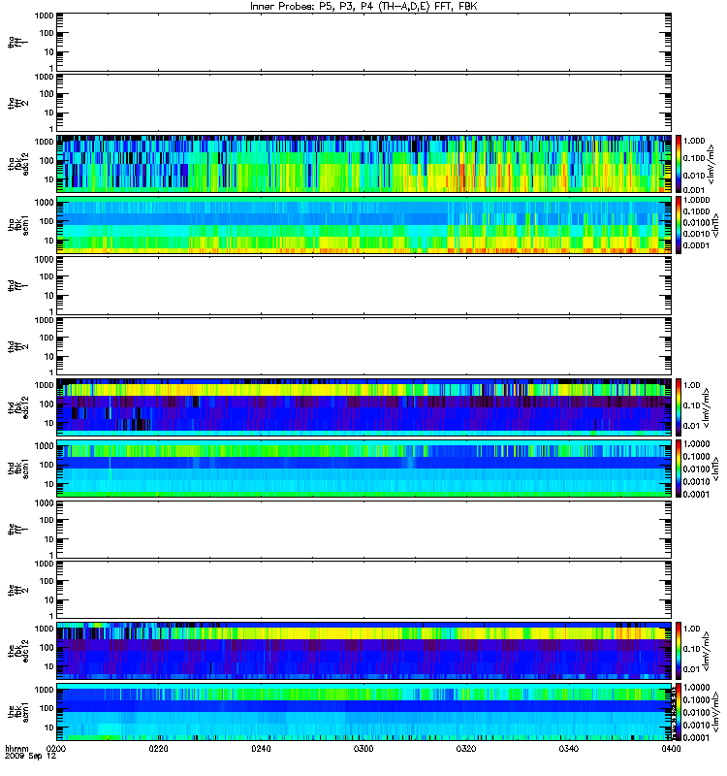Click the empty thd fft 1 panel

pos(364,285)
